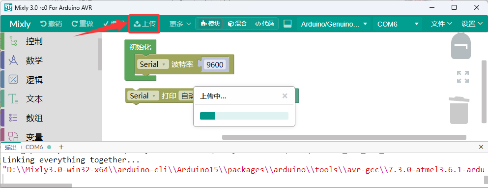Screen dimensions: 488x188
Task: Click the category sidebar scrollbar
Action: click(100, 54)
